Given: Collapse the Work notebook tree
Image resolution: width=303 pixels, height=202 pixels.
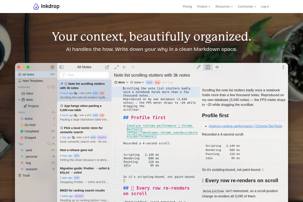Looking at the screenshot, I should 19,100.
